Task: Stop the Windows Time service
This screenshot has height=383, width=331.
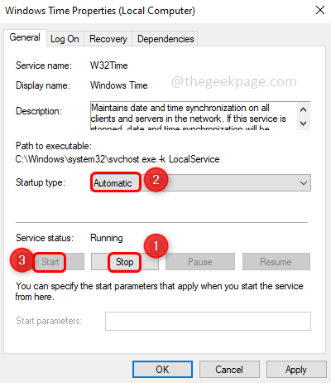Action: (x=125, y=262)
